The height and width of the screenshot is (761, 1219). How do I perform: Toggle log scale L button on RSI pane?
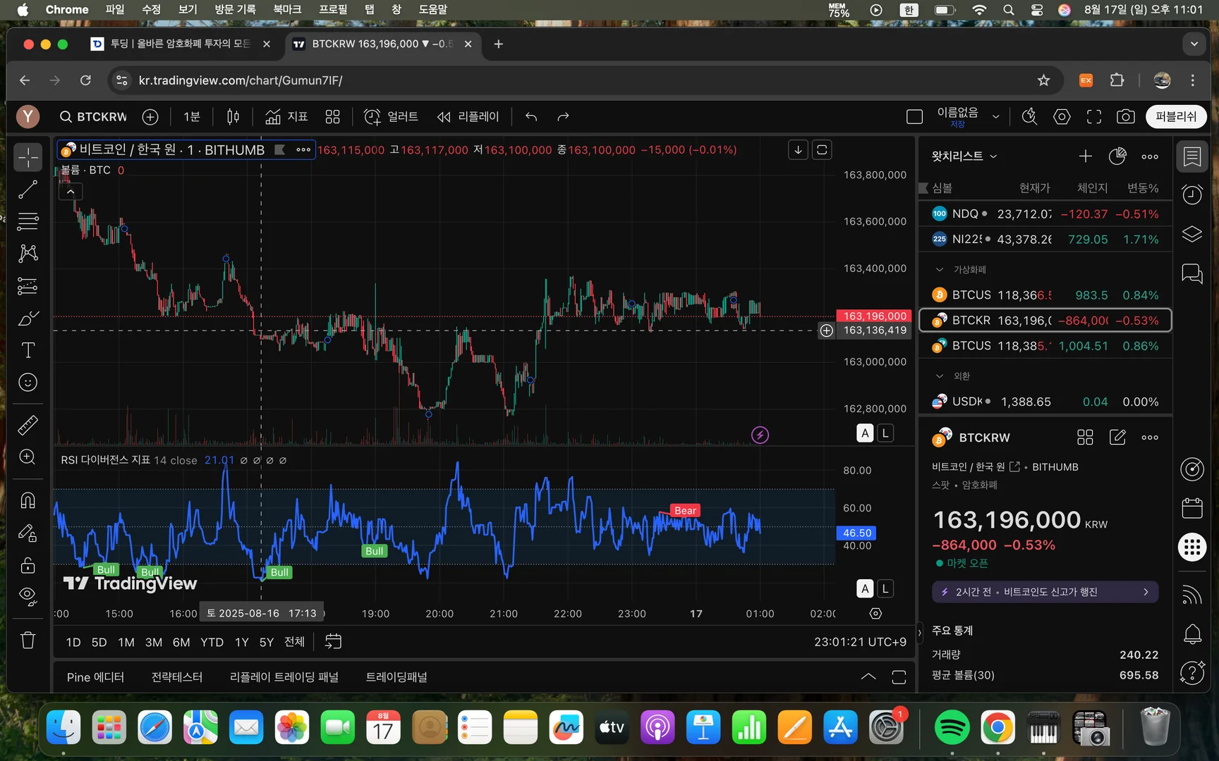[885, 588]
